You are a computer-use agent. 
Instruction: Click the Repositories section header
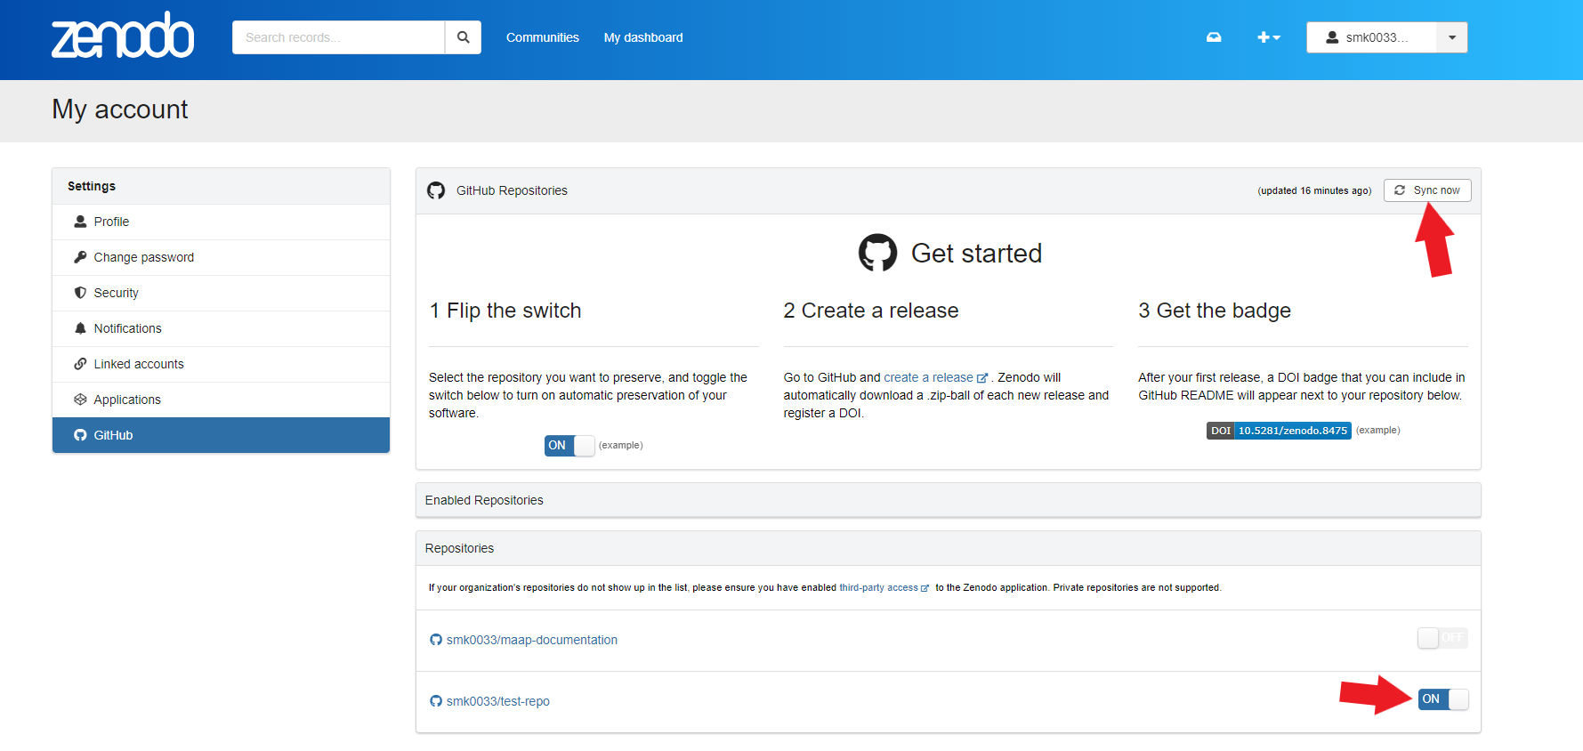tap(948, 548)
